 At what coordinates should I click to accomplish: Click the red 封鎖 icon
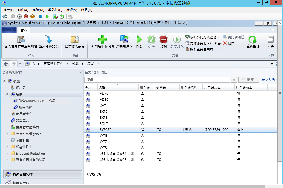(x=164, y=39)
